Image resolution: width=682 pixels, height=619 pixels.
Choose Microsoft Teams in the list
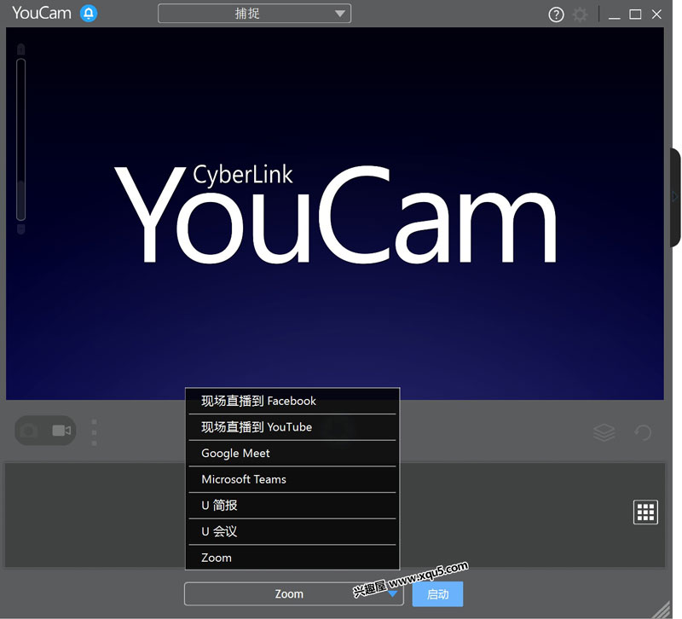tap(292, 479)
